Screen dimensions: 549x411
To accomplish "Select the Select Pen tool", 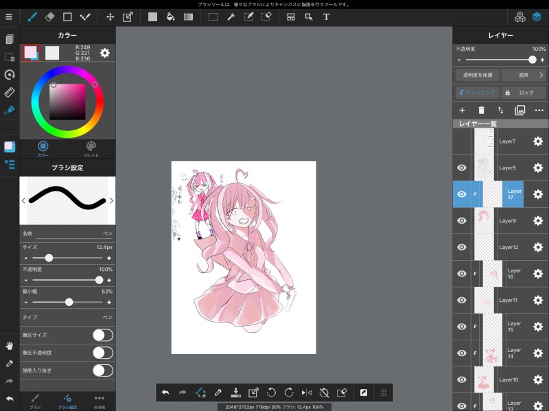I will coord(248,16).
